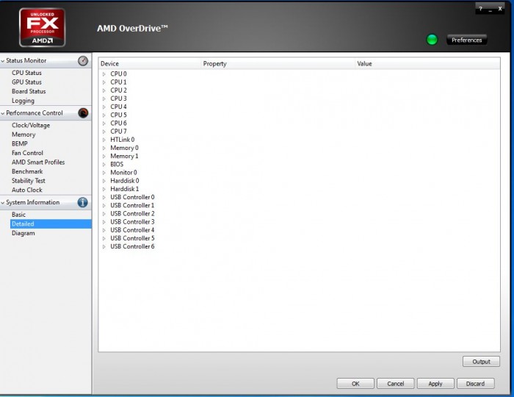Open the Preferences menu
This screenshot has height=397, width=514.
(x=466, y=40)
